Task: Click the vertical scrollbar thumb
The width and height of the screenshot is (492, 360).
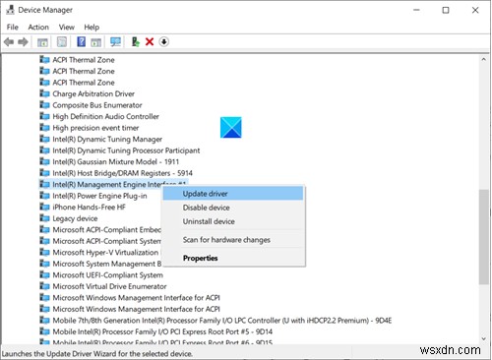Action: point(483,237)
